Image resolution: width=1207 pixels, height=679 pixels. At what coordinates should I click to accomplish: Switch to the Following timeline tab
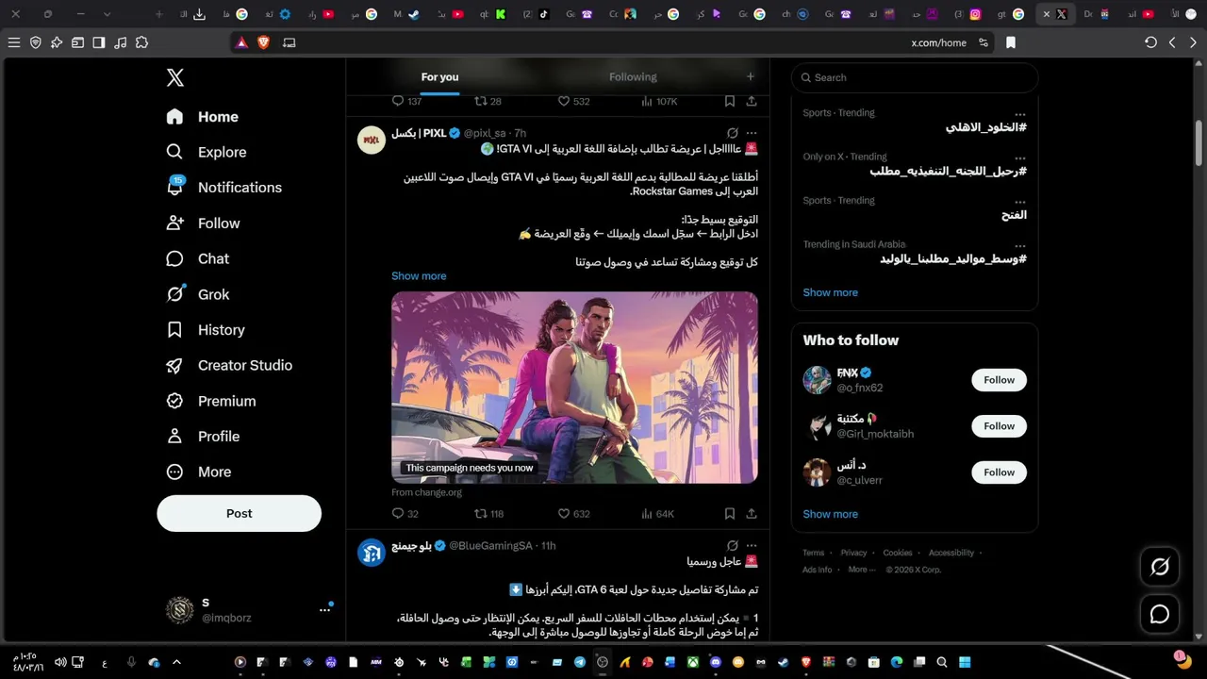(x=633, y=77)
